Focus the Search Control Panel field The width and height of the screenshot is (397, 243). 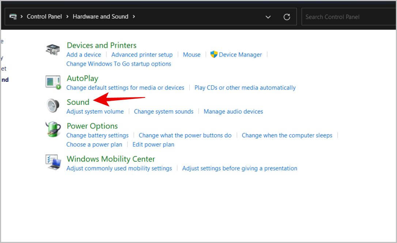349,17
